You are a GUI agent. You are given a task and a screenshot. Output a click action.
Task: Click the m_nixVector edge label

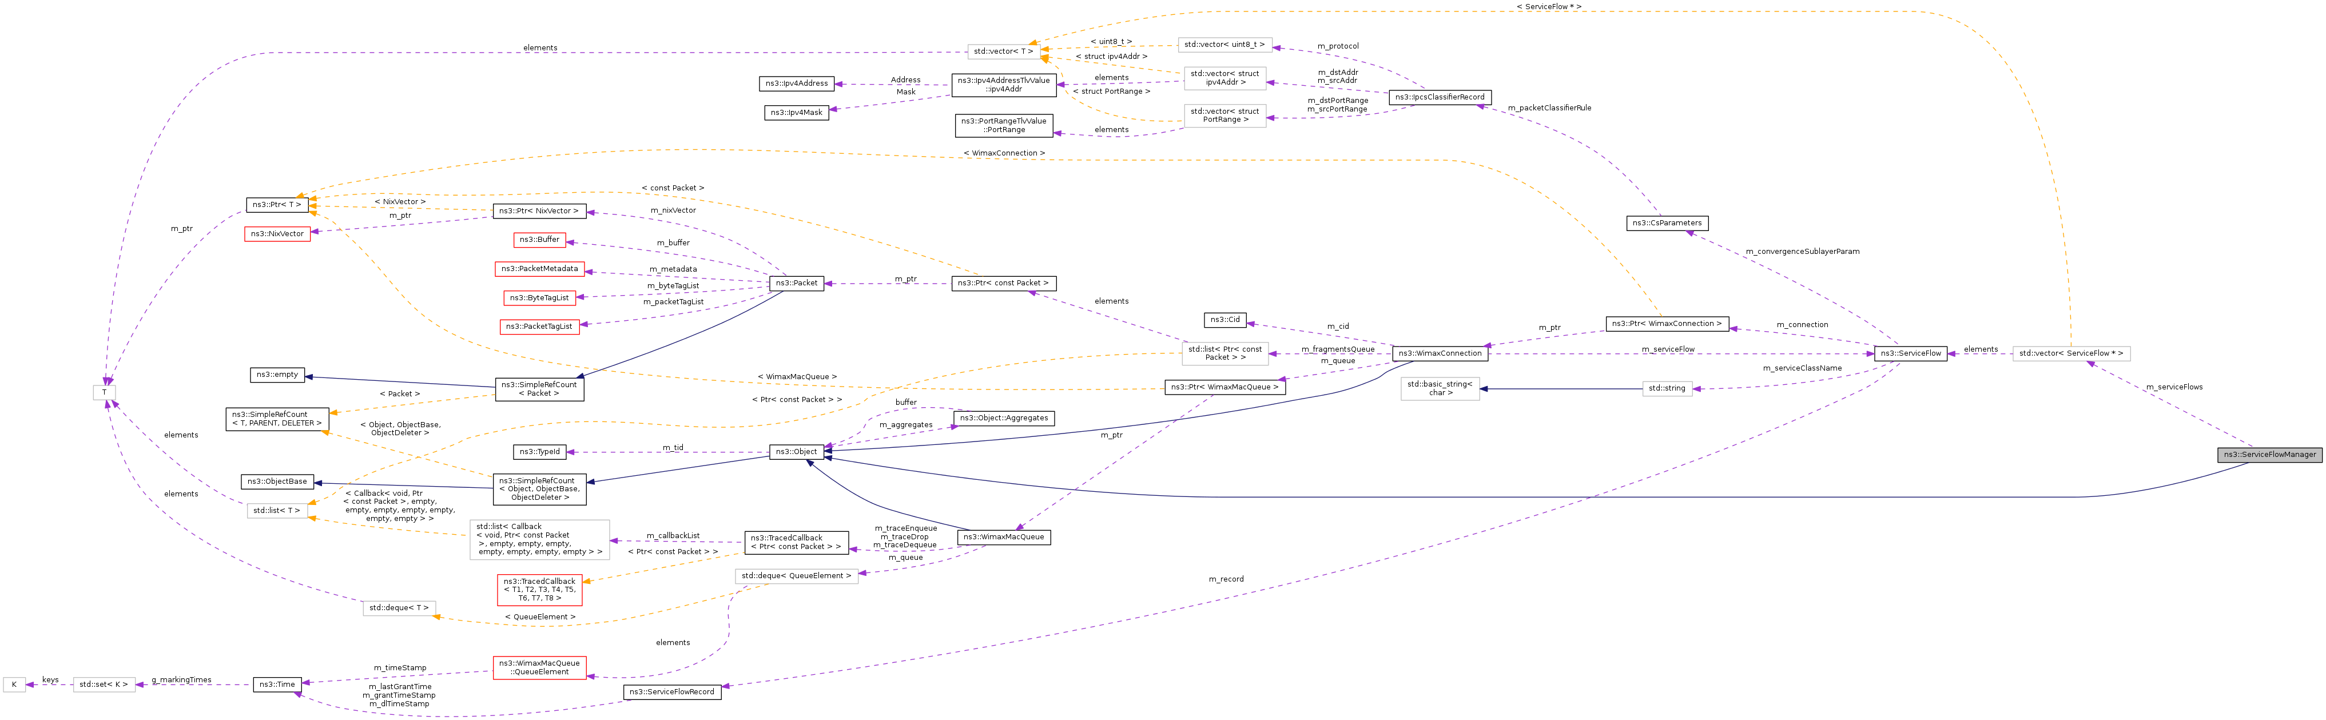click(673, 210)
